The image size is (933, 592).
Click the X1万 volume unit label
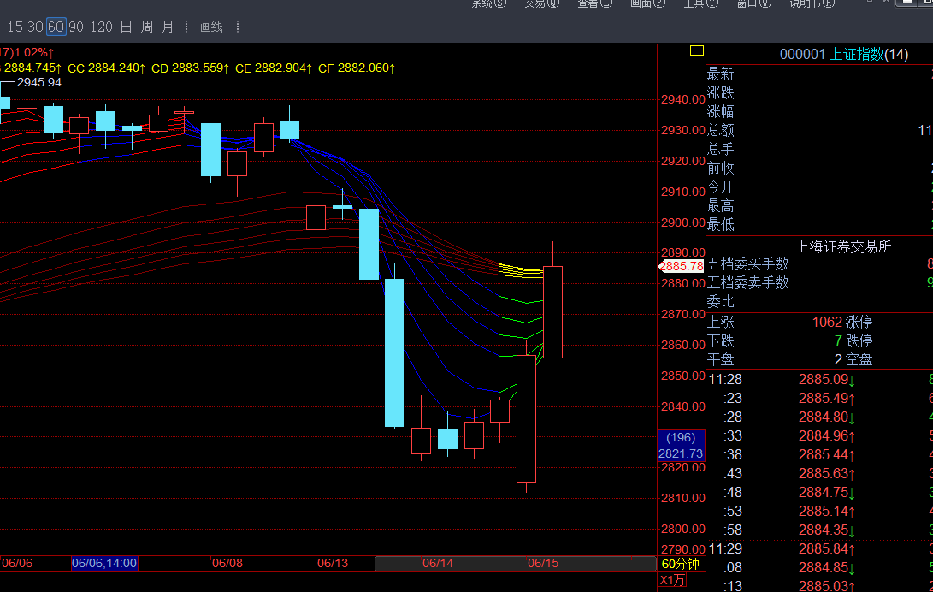point(672,581)
